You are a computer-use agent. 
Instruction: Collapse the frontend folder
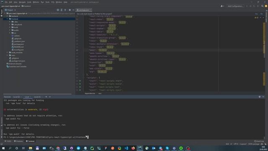tap(8, 19)
